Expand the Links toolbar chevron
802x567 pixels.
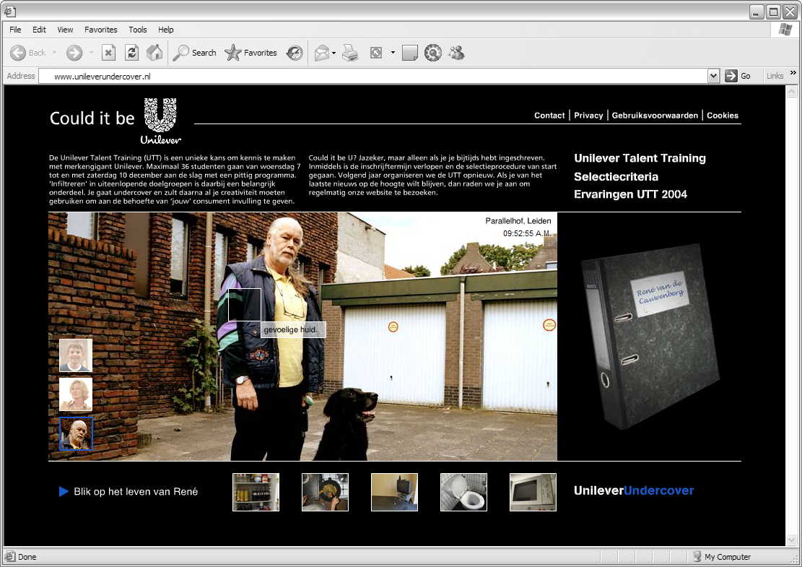point(793,73)
